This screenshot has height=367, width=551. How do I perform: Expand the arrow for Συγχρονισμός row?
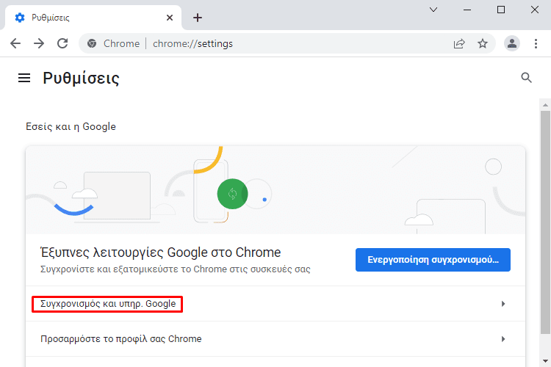click(503, 304)
